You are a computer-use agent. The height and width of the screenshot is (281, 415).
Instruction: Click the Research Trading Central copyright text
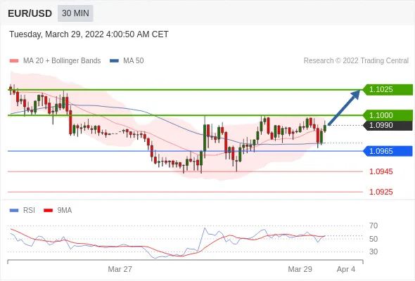tap(356, 61)
